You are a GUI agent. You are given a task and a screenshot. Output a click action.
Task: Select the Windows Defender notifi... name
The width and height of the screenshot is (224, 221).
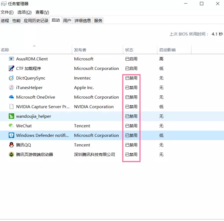coord(43,135)
